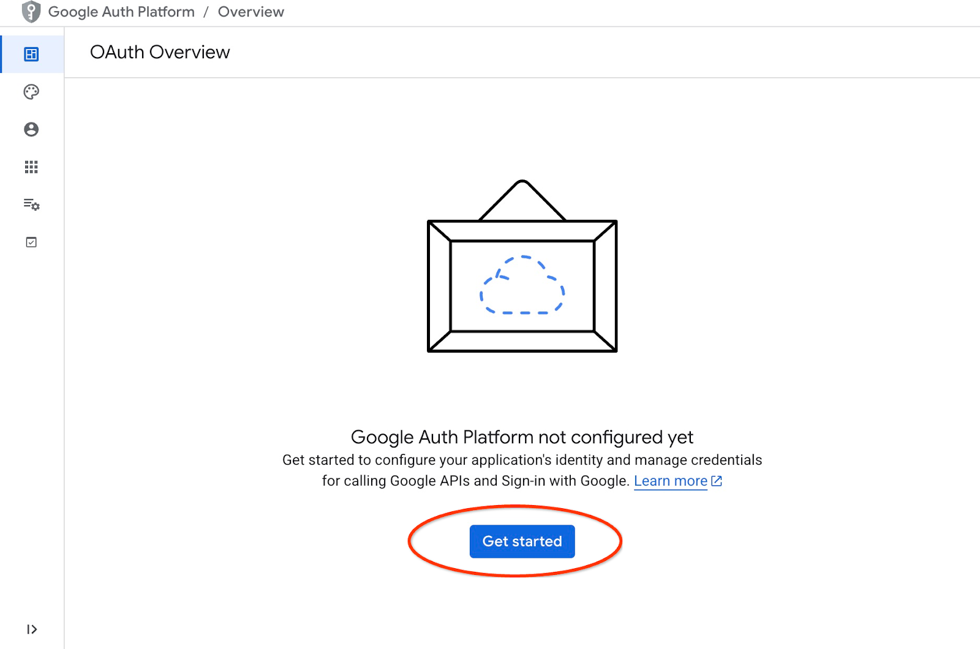Click the OAuth Overview page title

click(160, 53)
